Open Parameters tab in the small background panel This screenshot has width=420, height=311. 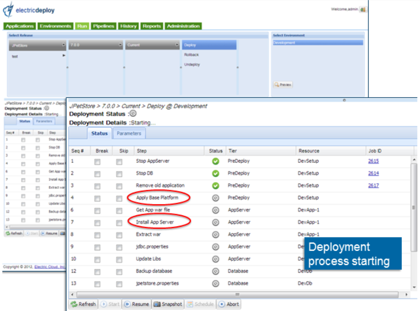point(44,121)
